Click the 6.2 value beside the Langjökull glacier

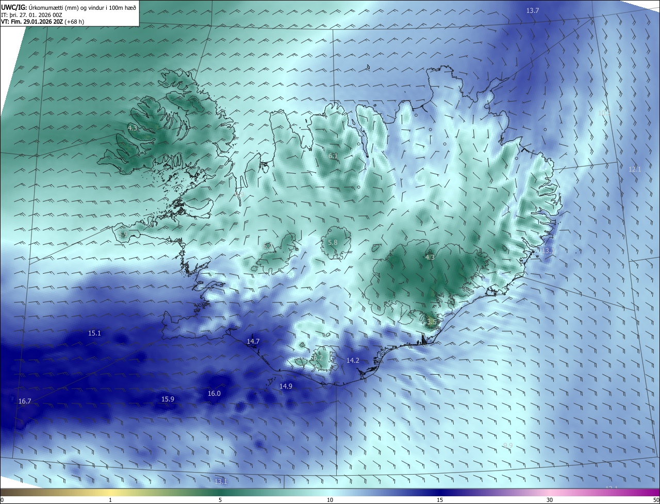click(267, 246)
